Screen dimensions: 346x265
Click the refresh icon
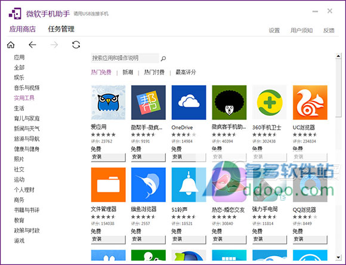coord(76,45)
